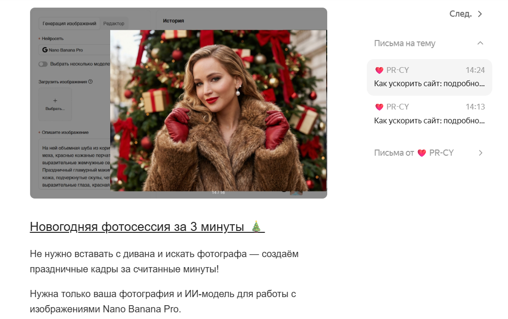Open the Nano Banana Pro model dropdown
This screenshot has height=319, width=508.
tap(74, 50)
